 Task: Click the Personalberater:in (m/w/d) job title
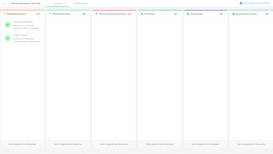(26, 3)
